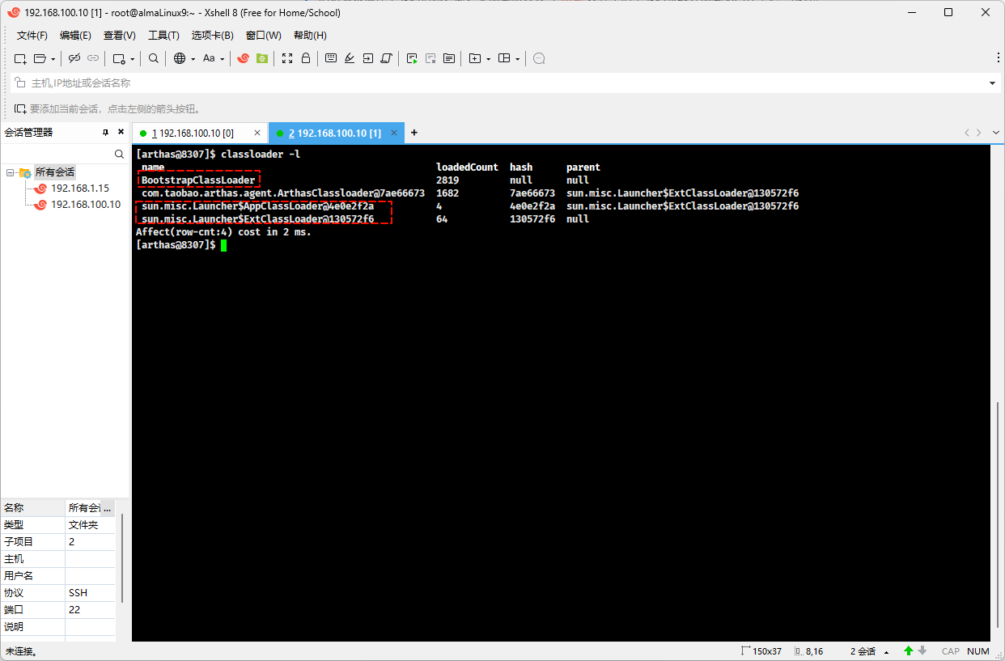This screenshot has width=1005, height=661.
Task: Select session 192.168.1.15 in tree
Action: coord(79,188)
